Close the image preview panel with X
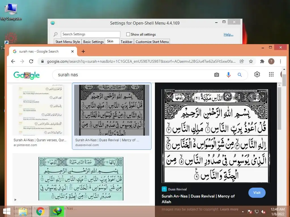The width and height of the screenshot is (290, 217). click(169, 96)
